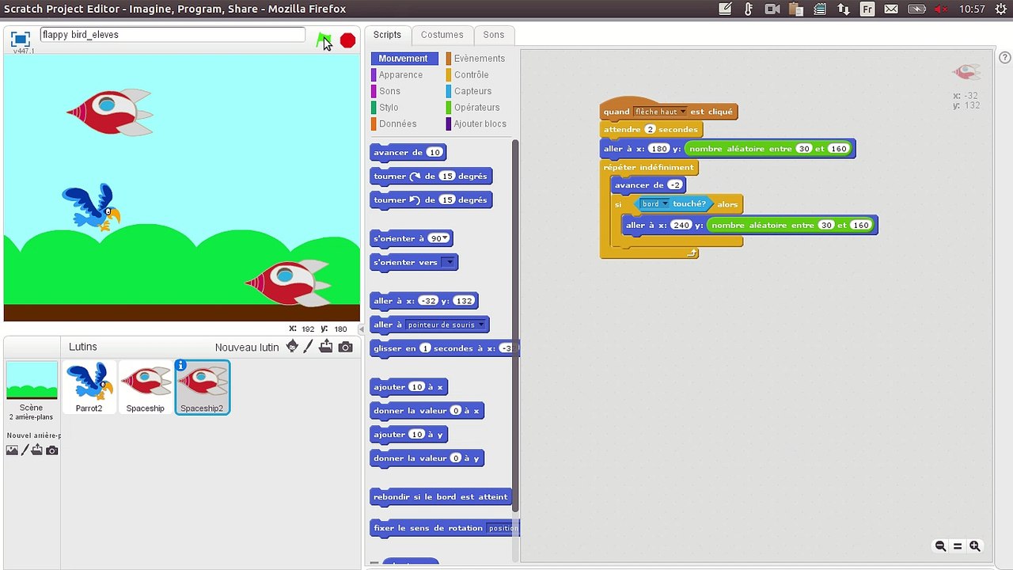Open the network connection indicator
Image resolution: width=1013 pixels, height=570 pixels.
tap(844, 9)
